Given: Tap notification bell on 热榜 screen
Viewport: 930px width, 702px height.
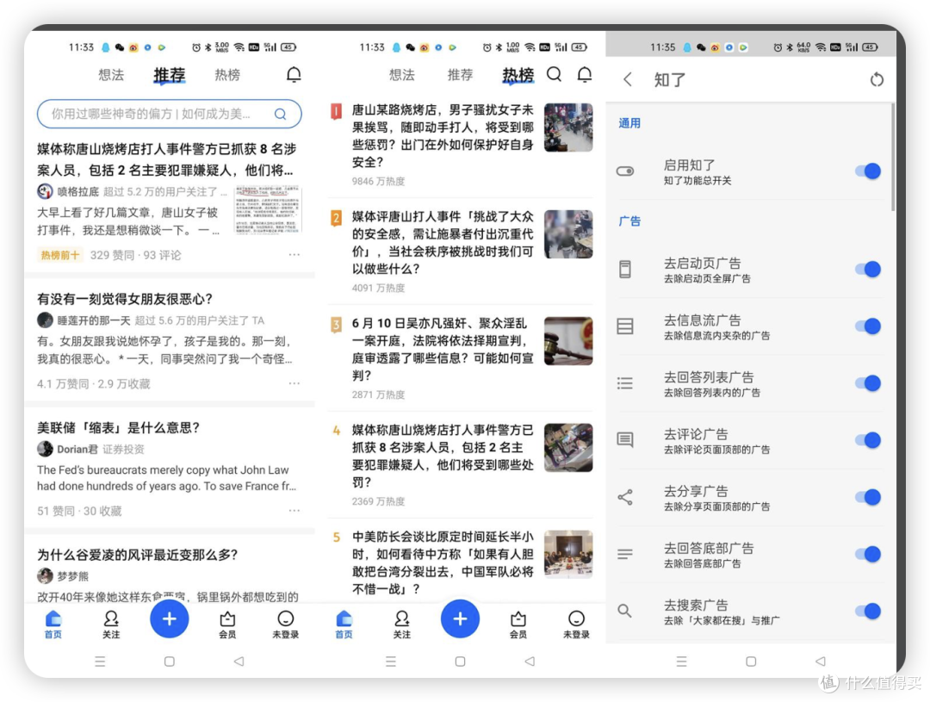Looking at the screenshot, I should click(x=584, y=75).
